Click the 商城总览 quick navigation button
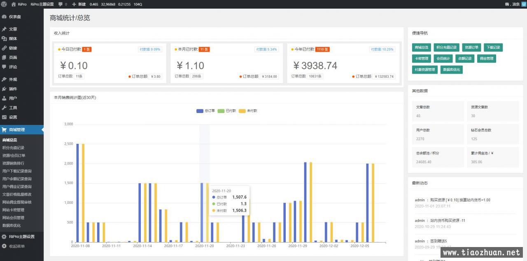This screenshot has width=527, height=261. (x=422, y=47)
